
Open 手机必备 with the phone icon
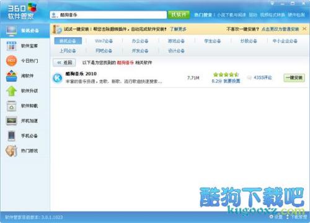[25, 136]
